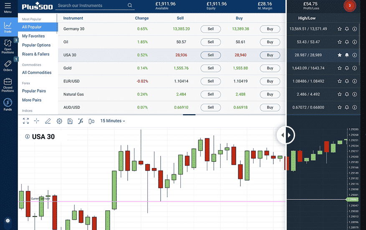This screenshot has width=366, height=230.
Task: Click Buy button for AUD/USD
Action: 270,107
